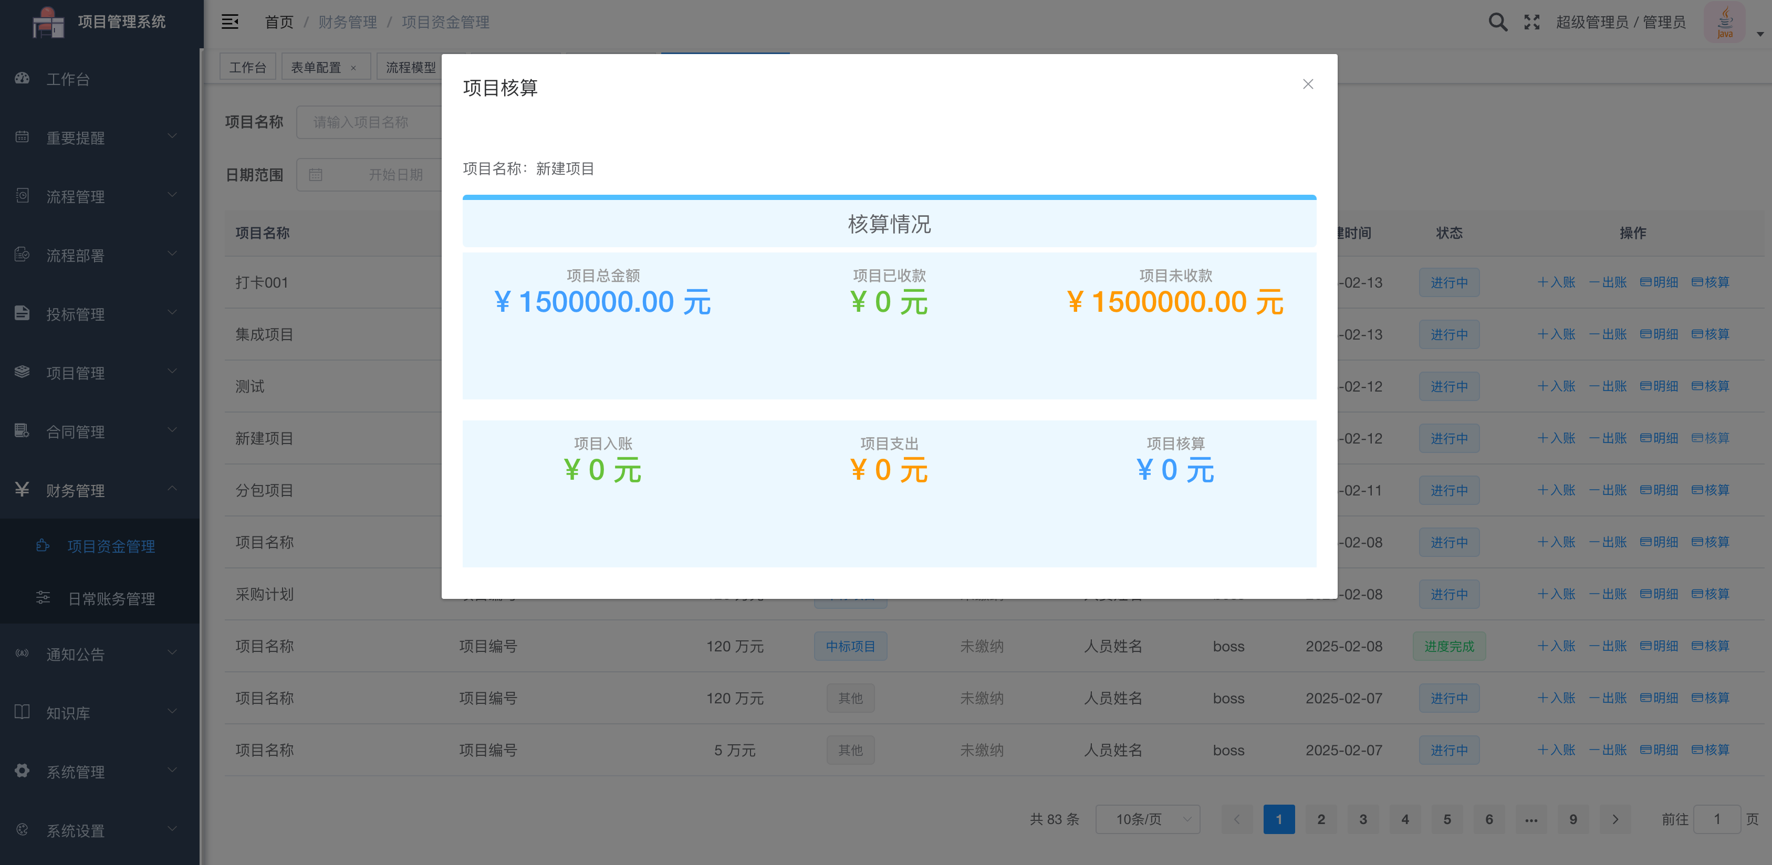Close the 表单配置 tab
This screenshot has width=1772, height=865.
[x=353, y=68]
